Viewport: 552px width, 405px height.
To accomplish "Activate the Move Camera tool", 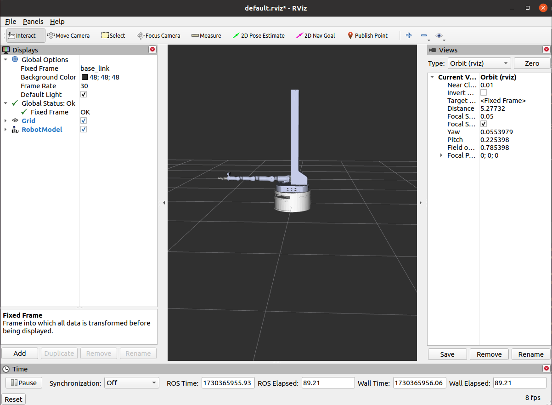I will tap(68, 35).
